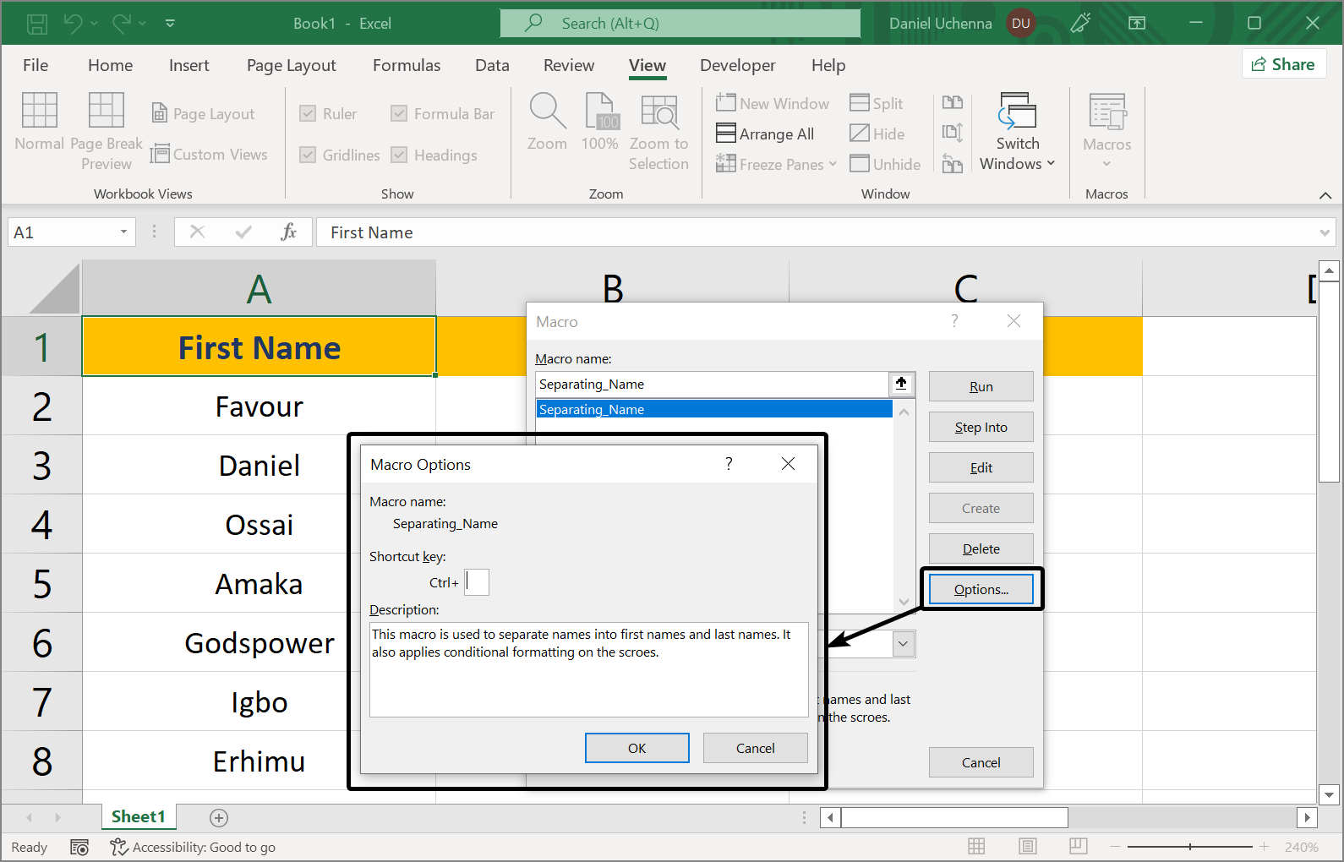Toggle the Ruler checkbox
This screenshot has width=1344, height=862.
[309, 114]
